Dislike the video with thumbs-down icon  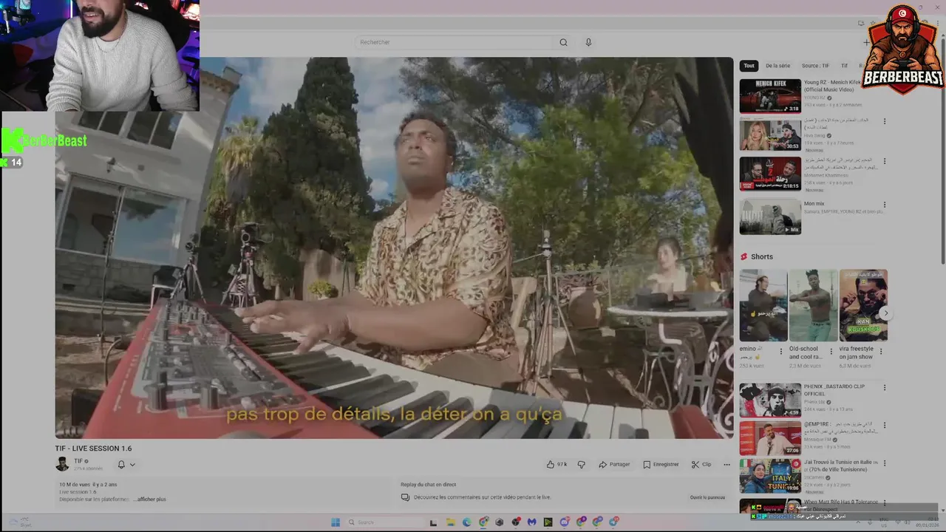(x=581, y=464)
